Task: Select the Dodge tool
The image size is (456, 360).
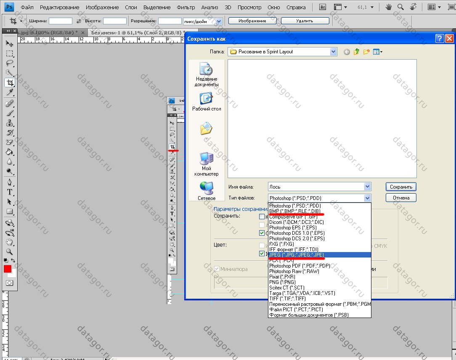Action: coord(10,171)
